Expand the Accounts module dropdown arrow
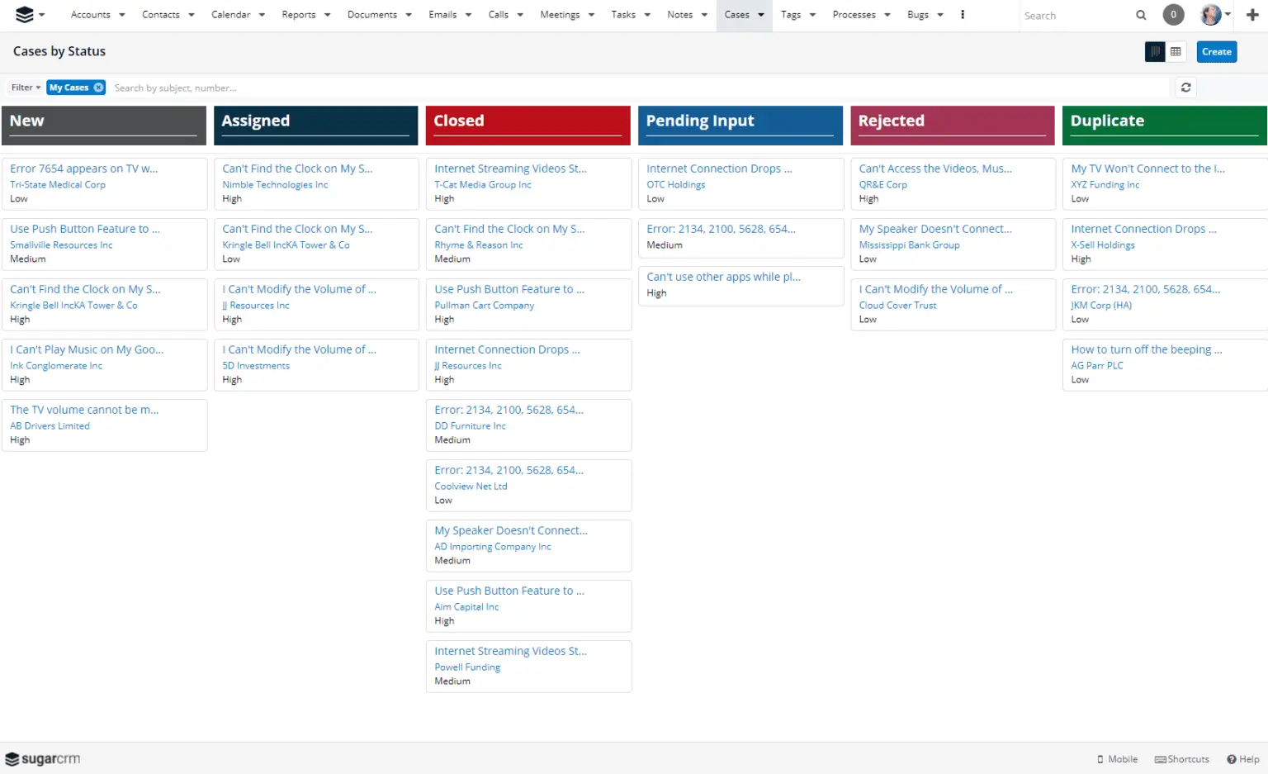Viewport: 1268px width, 774px height. pos(122,15)
